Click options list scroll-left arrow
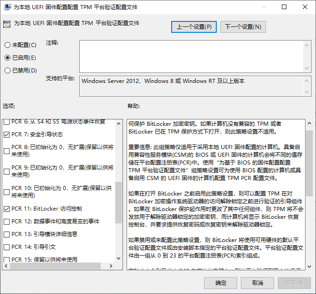 click(x=6, y=266)
